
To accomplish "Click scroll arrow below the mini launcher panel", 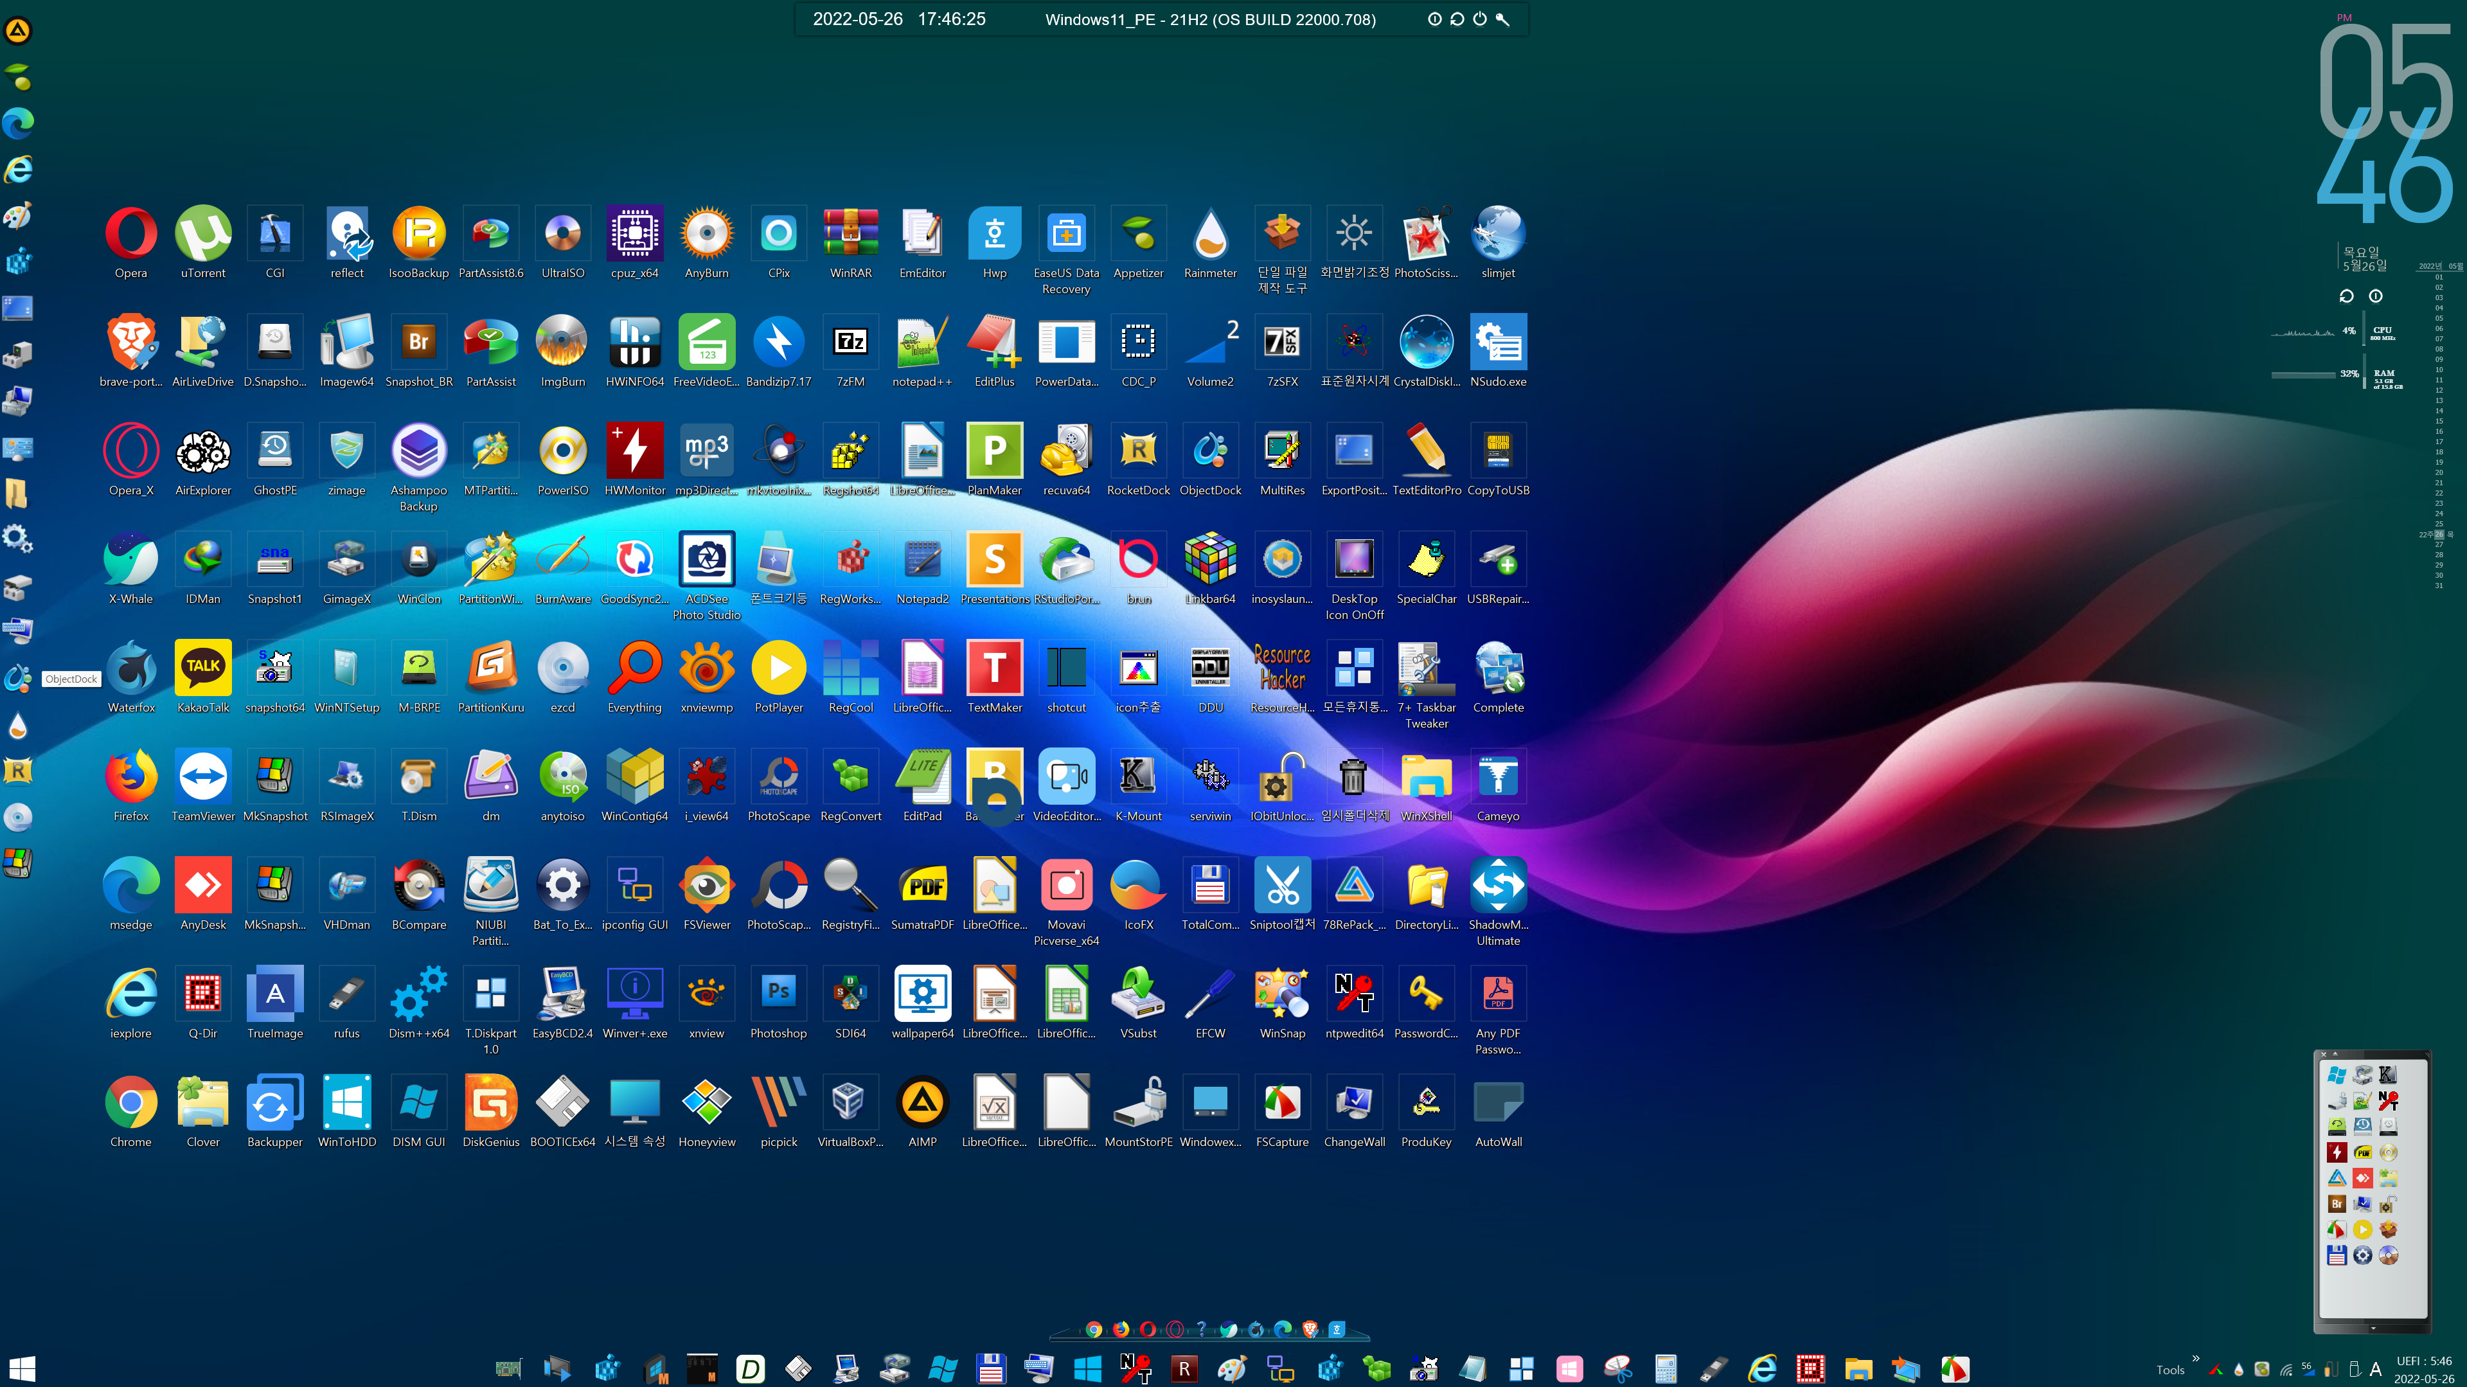I will 2373,1329.
